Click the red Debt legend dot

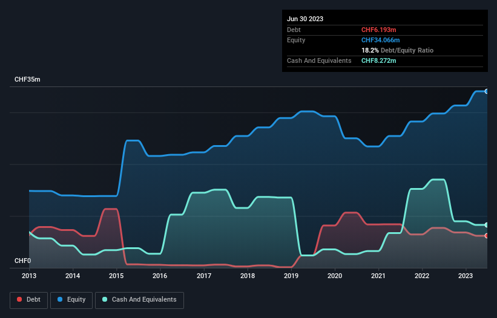coord(19,299)
